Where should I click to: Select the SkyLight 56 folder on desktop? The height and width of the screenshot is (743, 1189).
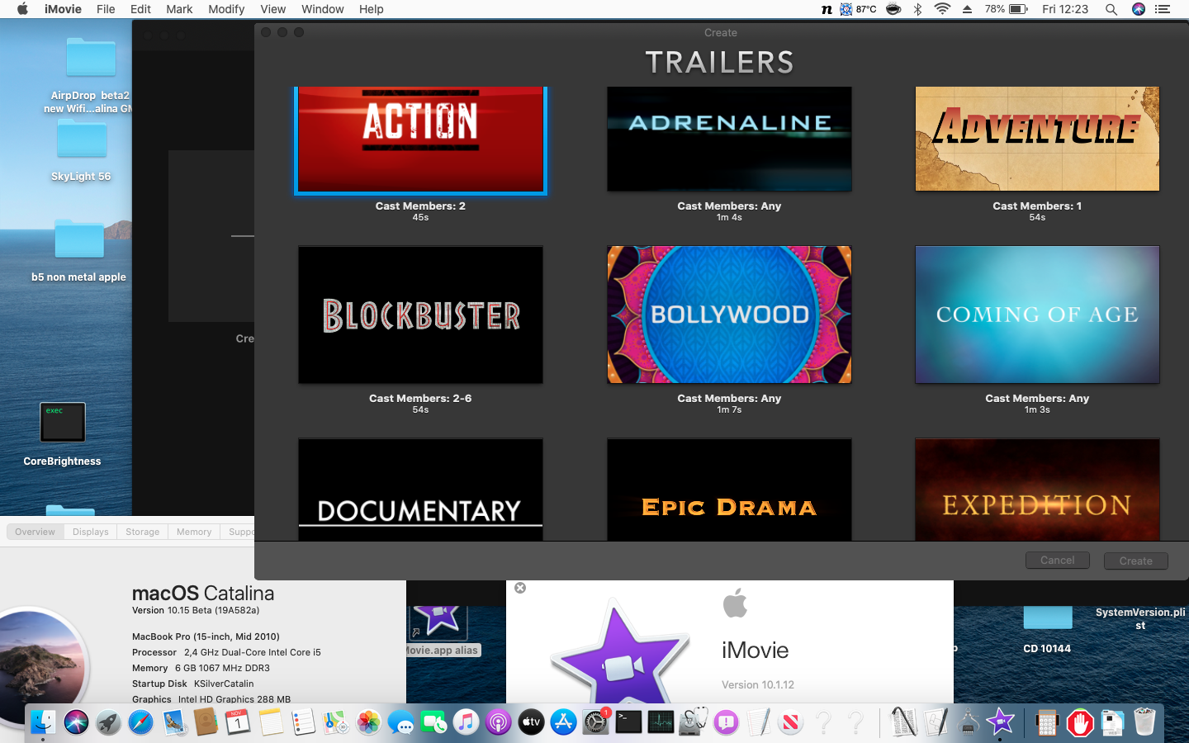point(81,149)
